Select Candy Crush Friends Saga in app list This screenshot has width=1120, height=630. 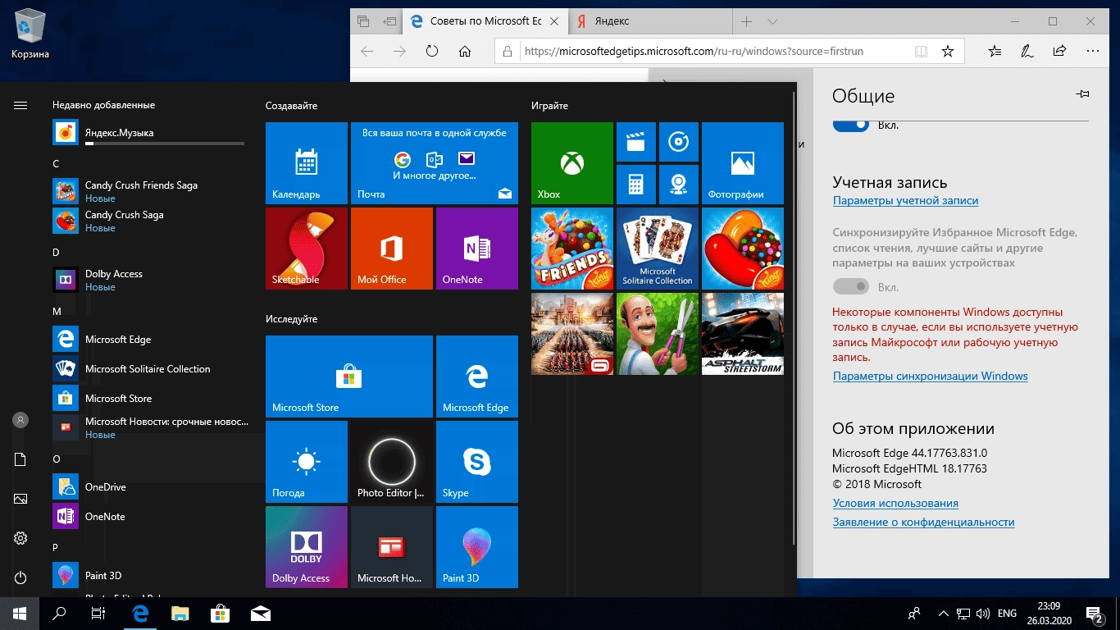pyautogui.click(x=149, y=192)
